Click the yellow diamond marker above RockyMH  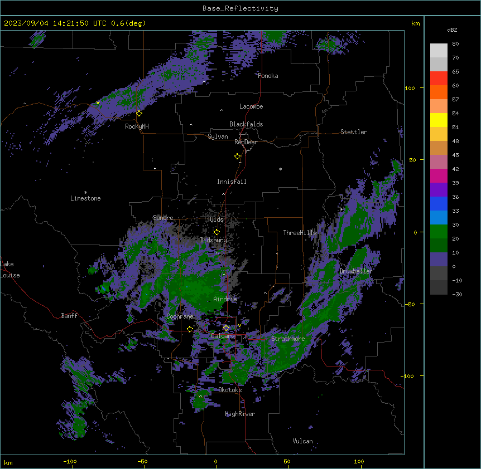[139, 113]
